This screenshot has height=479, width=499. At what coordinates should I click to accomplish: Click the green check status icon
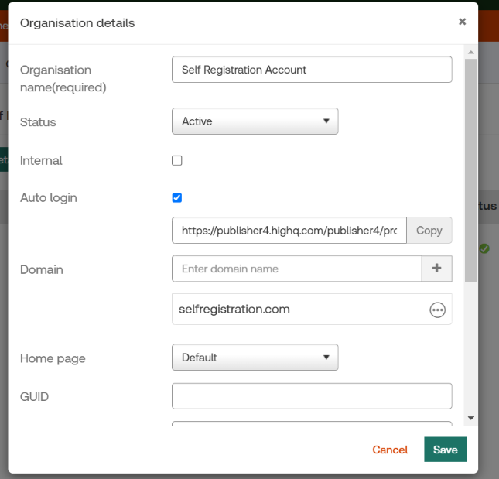point(484,248)
